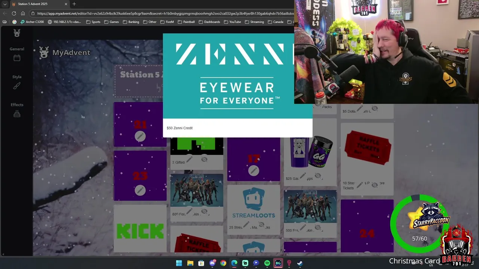This screenshot has width=479, height=269.
Task: Toggle visibility of 800 Fortnite skin door
Action: tap(204, 212)
